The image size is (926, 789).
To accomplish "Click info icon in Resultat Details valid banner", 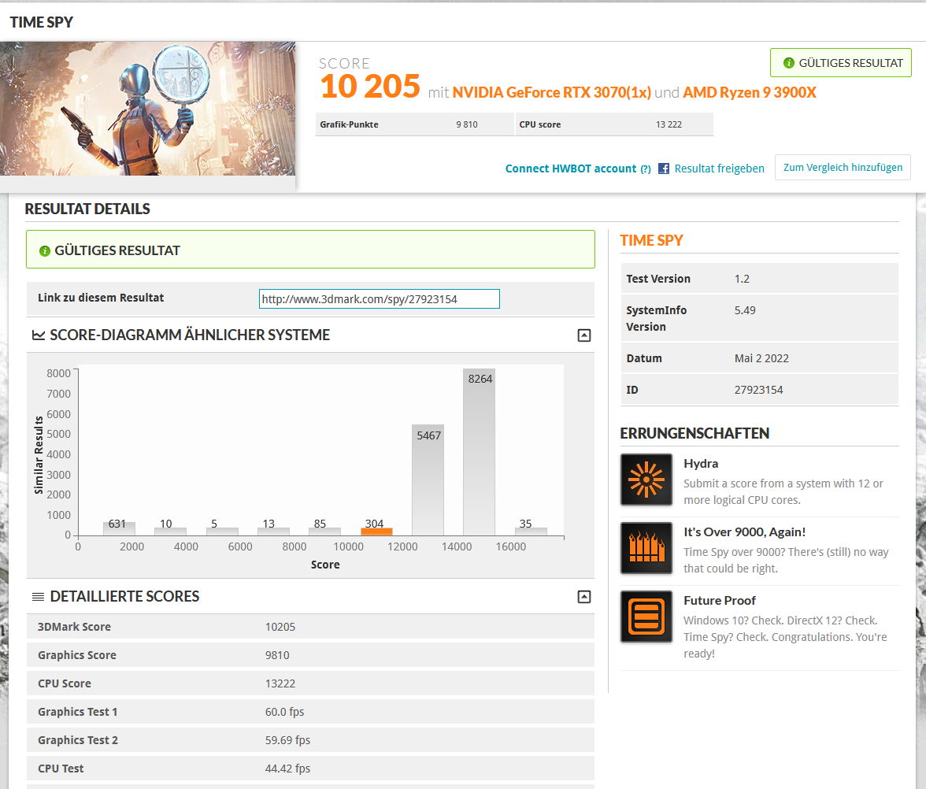I will pyautogui.click(x=44, y=251).
